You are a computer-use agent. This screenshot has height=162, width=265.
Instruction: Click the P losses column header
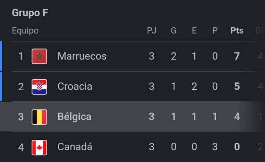point(215,31)
